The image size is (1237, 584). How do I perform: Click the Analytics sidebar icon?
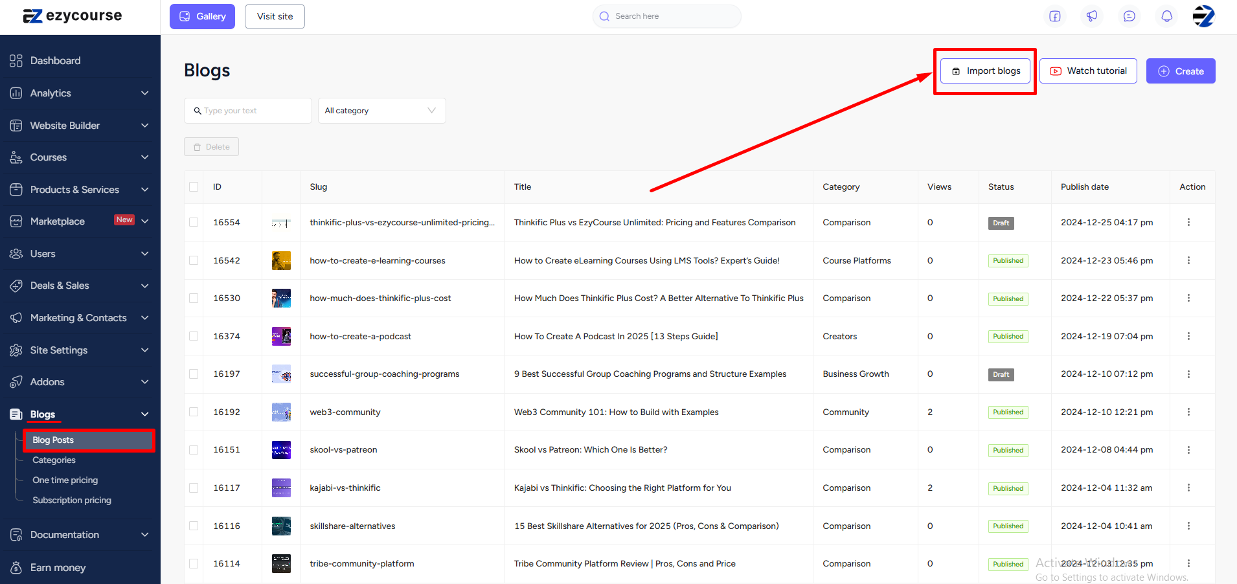click(16, 93)
